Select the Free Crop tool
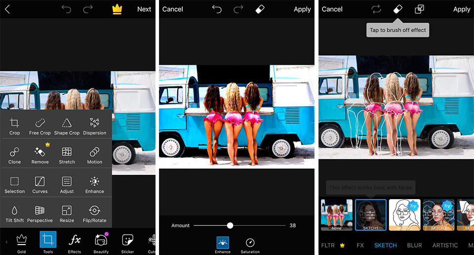Screen dimensions: 474x255 tap(40, 127)
